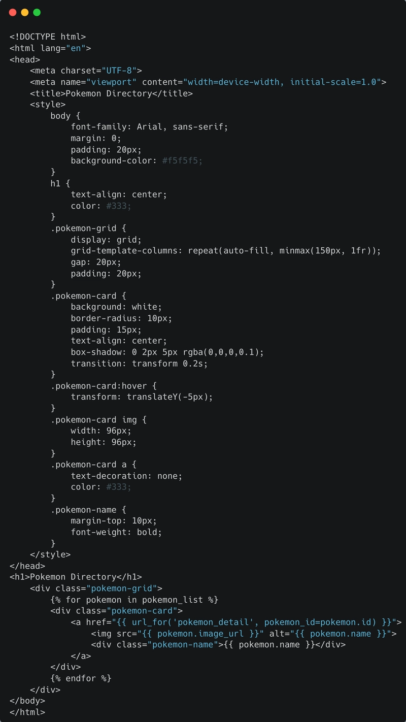Select the .pokemon-grid selector line
This screenshot has width=406, height=722.
tap(88, 228)
